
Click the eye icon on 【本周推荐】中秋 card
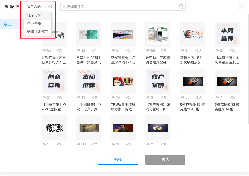(79, 97)
